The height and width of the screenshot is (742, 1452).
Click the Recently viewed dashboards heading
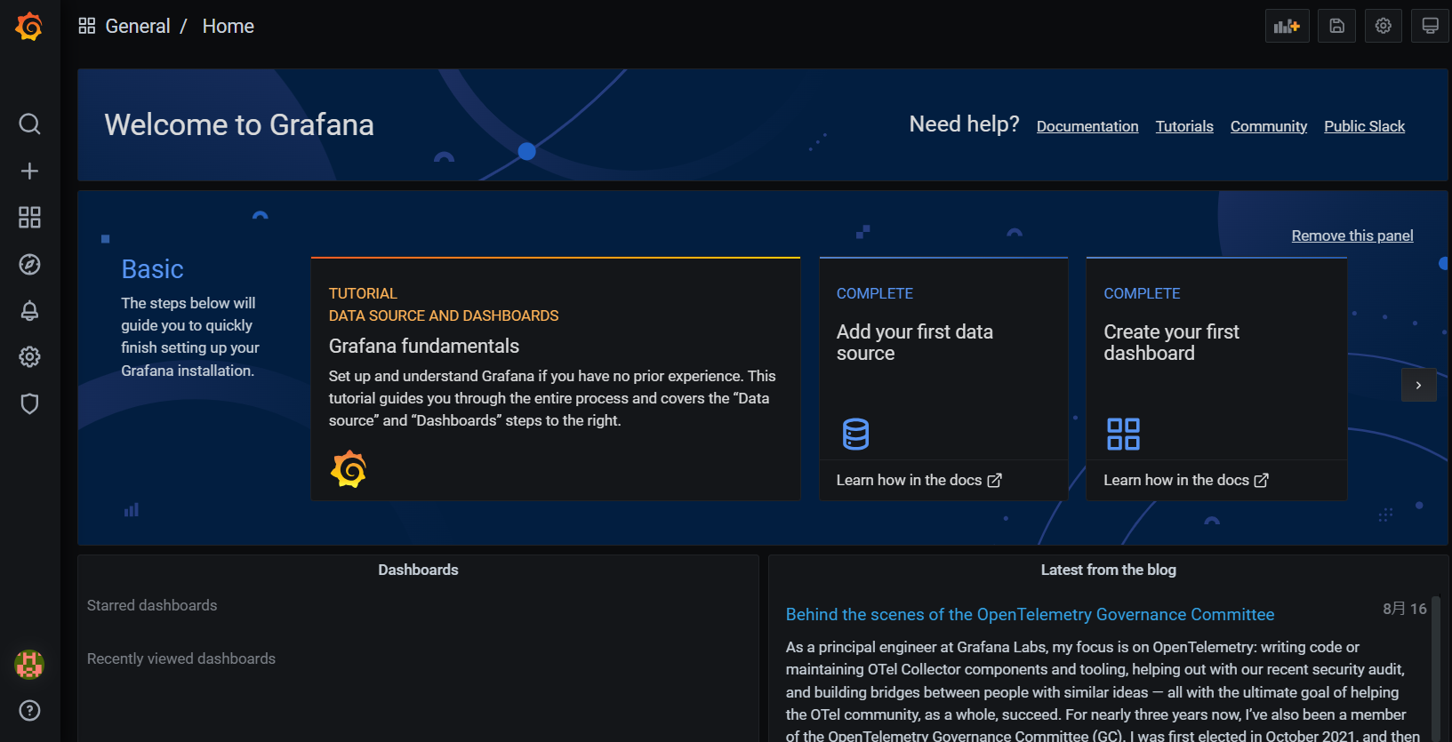tap(181, 658)
